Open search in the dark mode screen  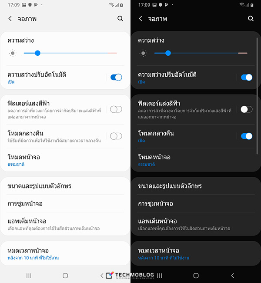coord(251,19)
